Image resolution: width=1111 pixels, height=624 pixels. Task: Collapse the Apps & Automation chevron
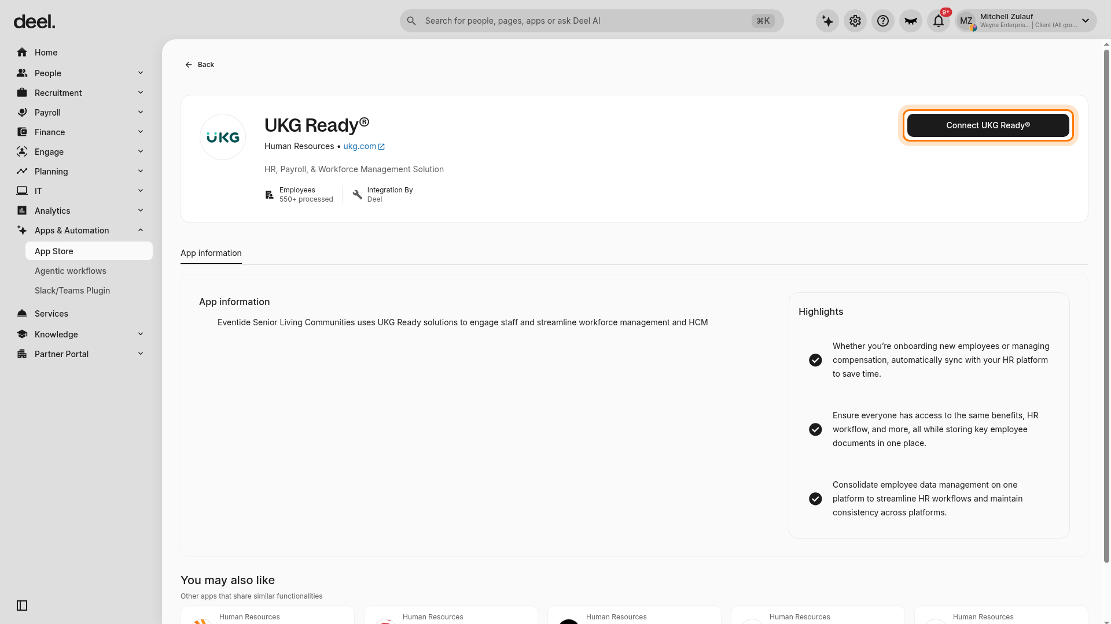click(x=141, y=230)
